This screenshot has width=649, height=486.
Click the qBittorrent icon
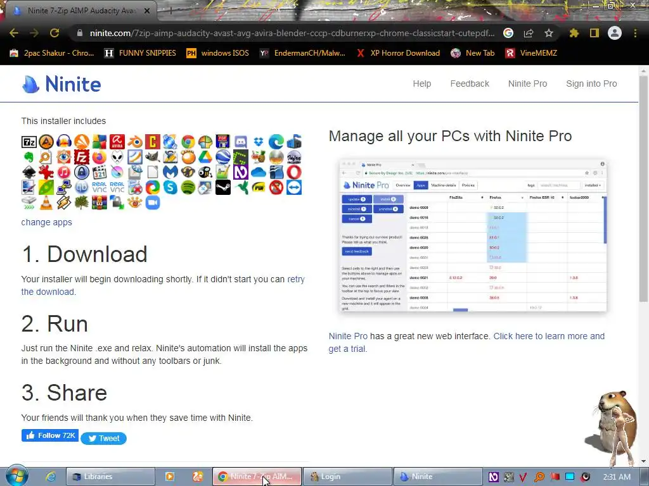point(82,187)
